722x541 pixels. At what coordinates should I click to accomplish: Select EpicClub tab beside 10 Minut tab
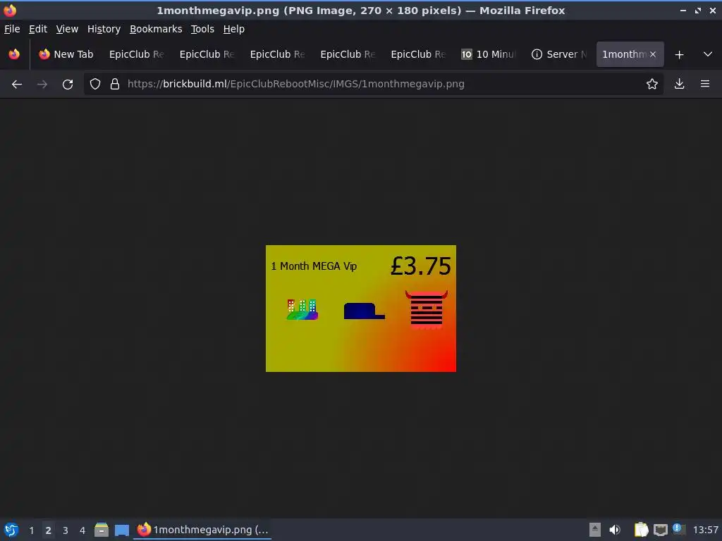pos(419,54)
